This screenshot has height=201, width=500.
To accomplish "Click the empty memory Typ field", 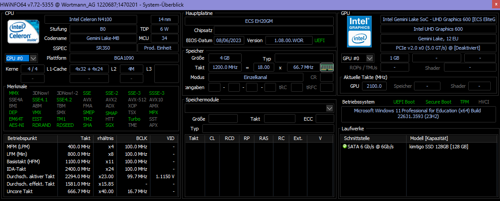I will pos(304,58).
